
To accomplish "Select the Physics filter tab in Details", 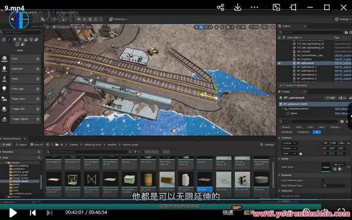I will tap(335, 127).
